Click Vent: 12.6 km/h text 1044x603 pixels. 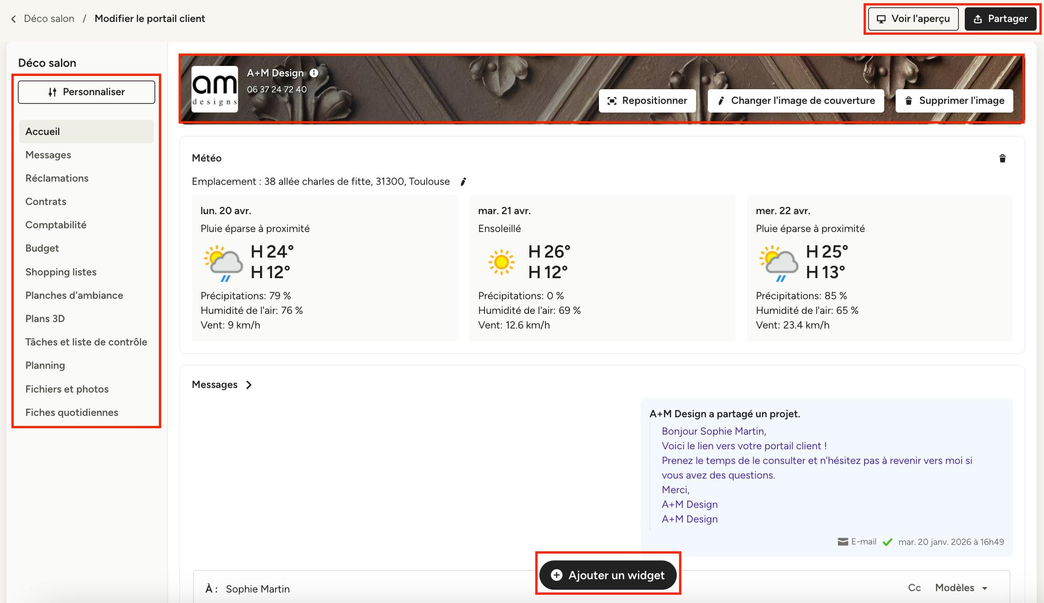pyautogui.click(x=514, y=325)
